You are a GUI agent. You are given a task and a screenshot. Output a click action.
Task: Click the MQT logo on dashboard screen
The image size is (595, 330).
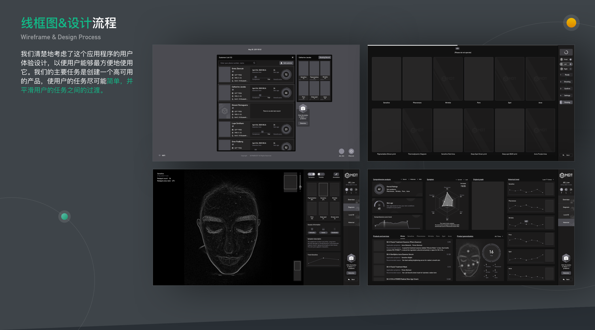pyautogui.click(x=566, y=175)
